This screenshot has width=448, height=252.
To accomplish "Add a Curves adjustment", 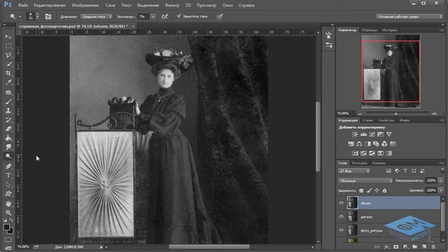I will click(372, 134).
